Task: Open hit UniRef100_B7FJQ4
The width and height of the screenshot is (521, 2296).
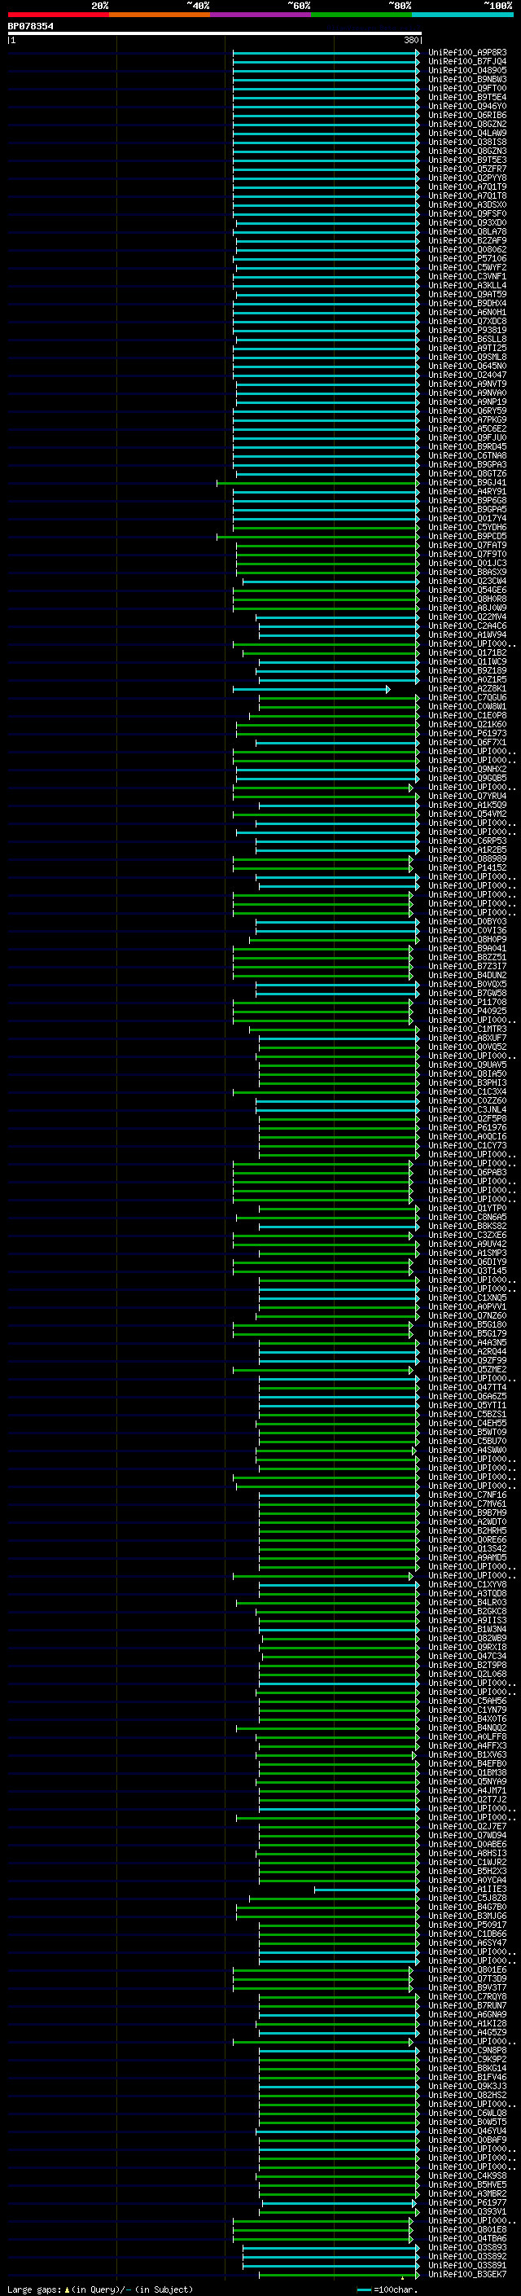Action: (466, 62)
